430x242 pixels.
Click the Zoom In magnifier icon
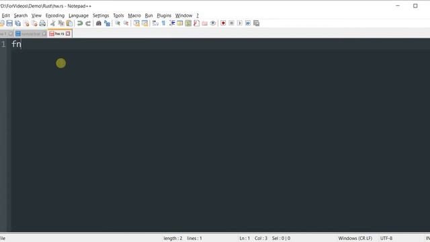tap(118, 24)
